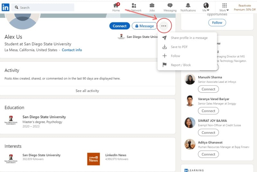The width and height of the screenshot is (257, 172).
Task: Click the blue Connect button for Alex Us
Action: click(120, 26)
